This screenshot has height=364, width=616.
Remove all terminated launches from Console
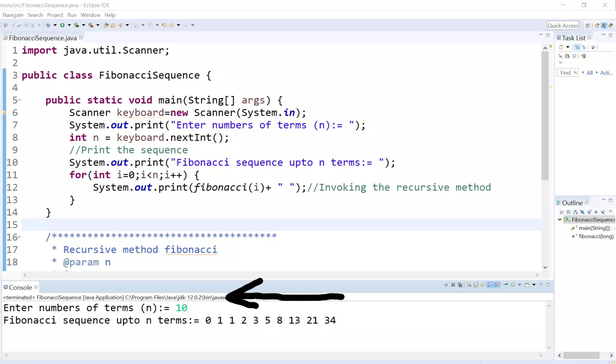point(460,285)
